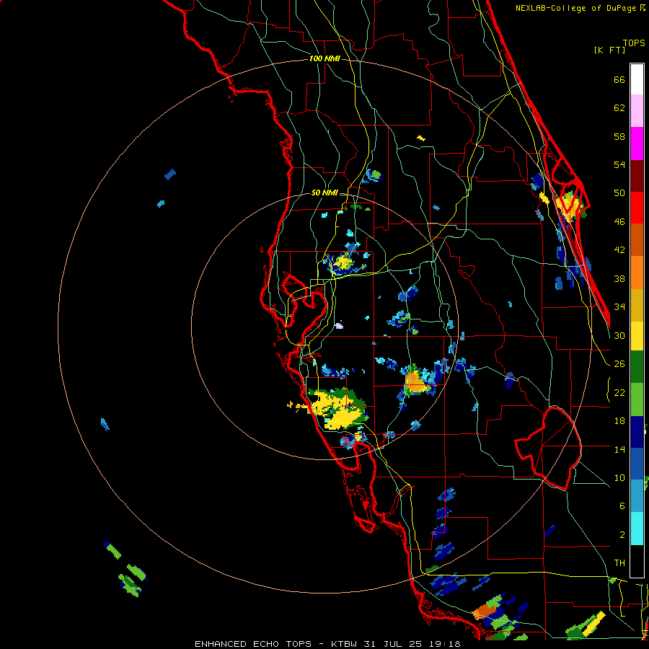Viewport: 649px width, 649px height.
Task: Click the light green legend swatch
Action: (637, 399)
